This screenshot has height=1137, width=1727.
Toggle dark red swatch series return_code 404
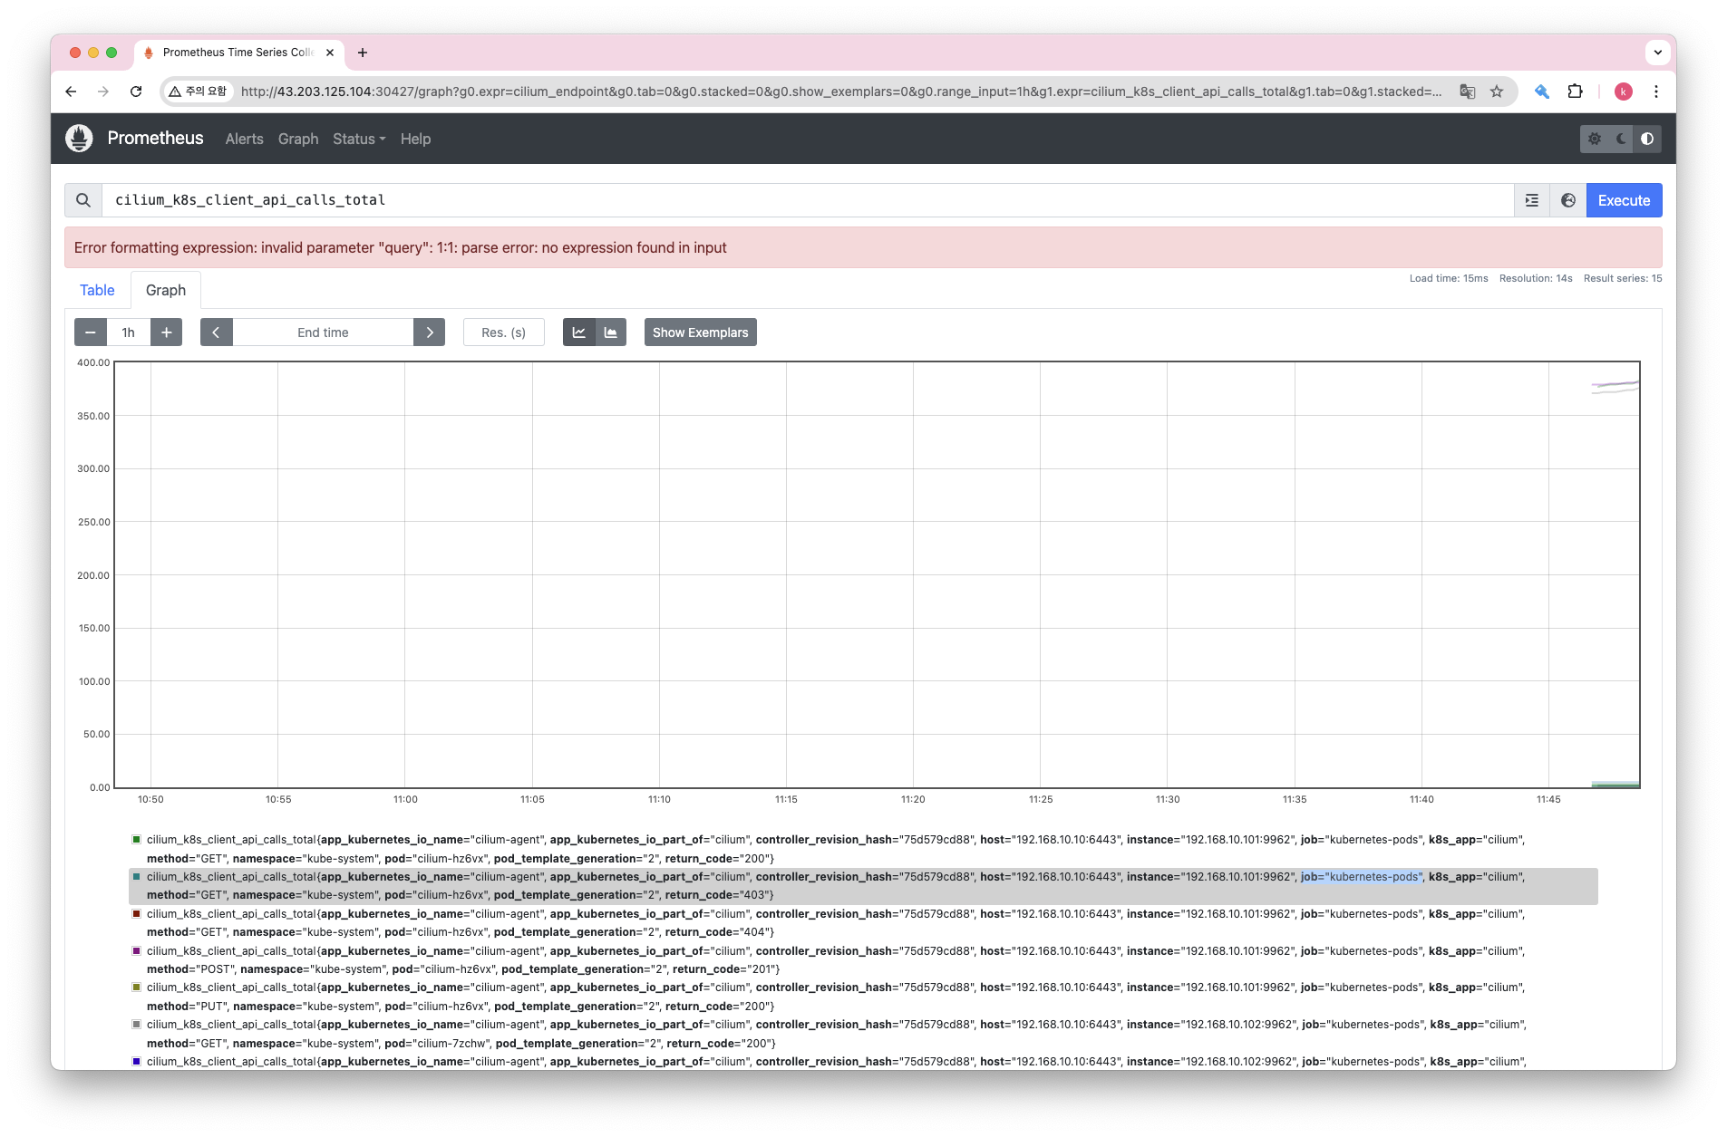tap(137, 914)
